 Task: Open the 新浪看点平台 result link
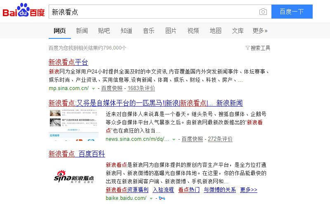point(68,62)
